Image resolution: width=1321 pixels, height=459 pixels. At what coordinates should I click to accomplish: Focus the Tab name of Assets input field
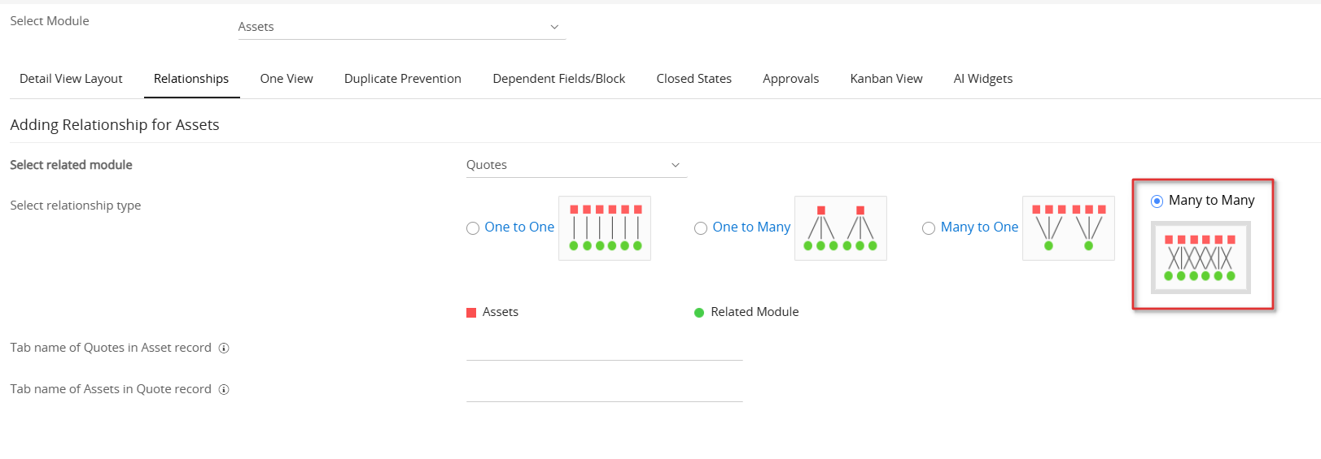pyautogui.click(x=604, y=391)
